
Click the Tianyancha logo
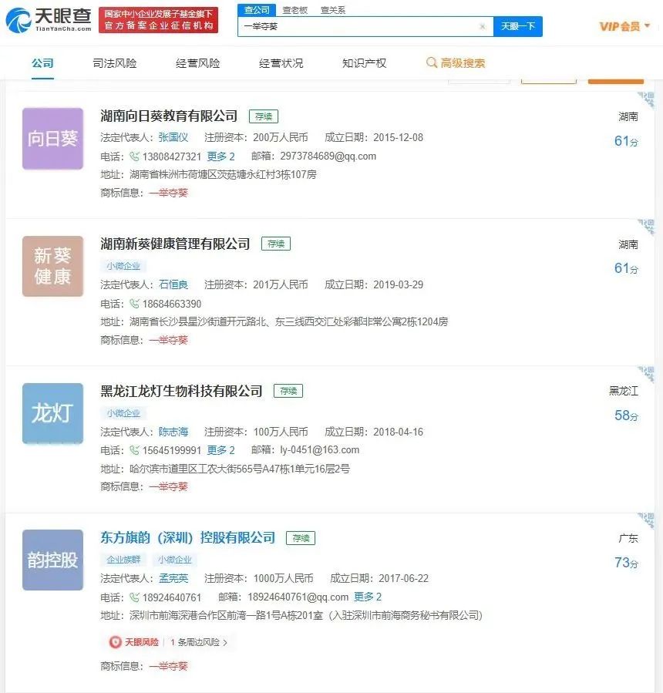49,20
